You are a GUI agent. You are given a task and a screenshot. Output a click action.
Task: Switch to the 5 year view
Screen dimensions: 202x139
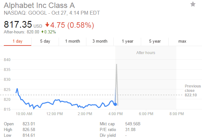click(x=155, y=41)
